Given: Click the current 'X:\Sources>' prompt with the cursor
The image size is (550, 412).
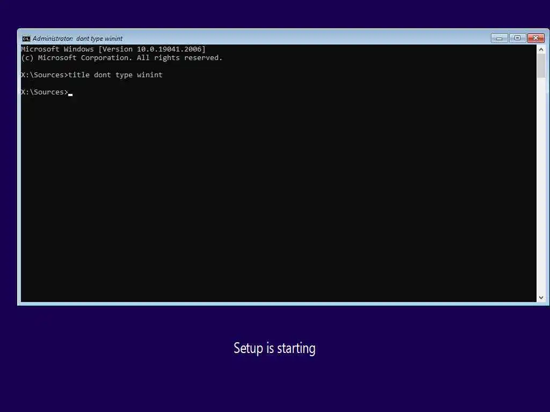Looking at the screenshot, I should (x=47, y=92).
